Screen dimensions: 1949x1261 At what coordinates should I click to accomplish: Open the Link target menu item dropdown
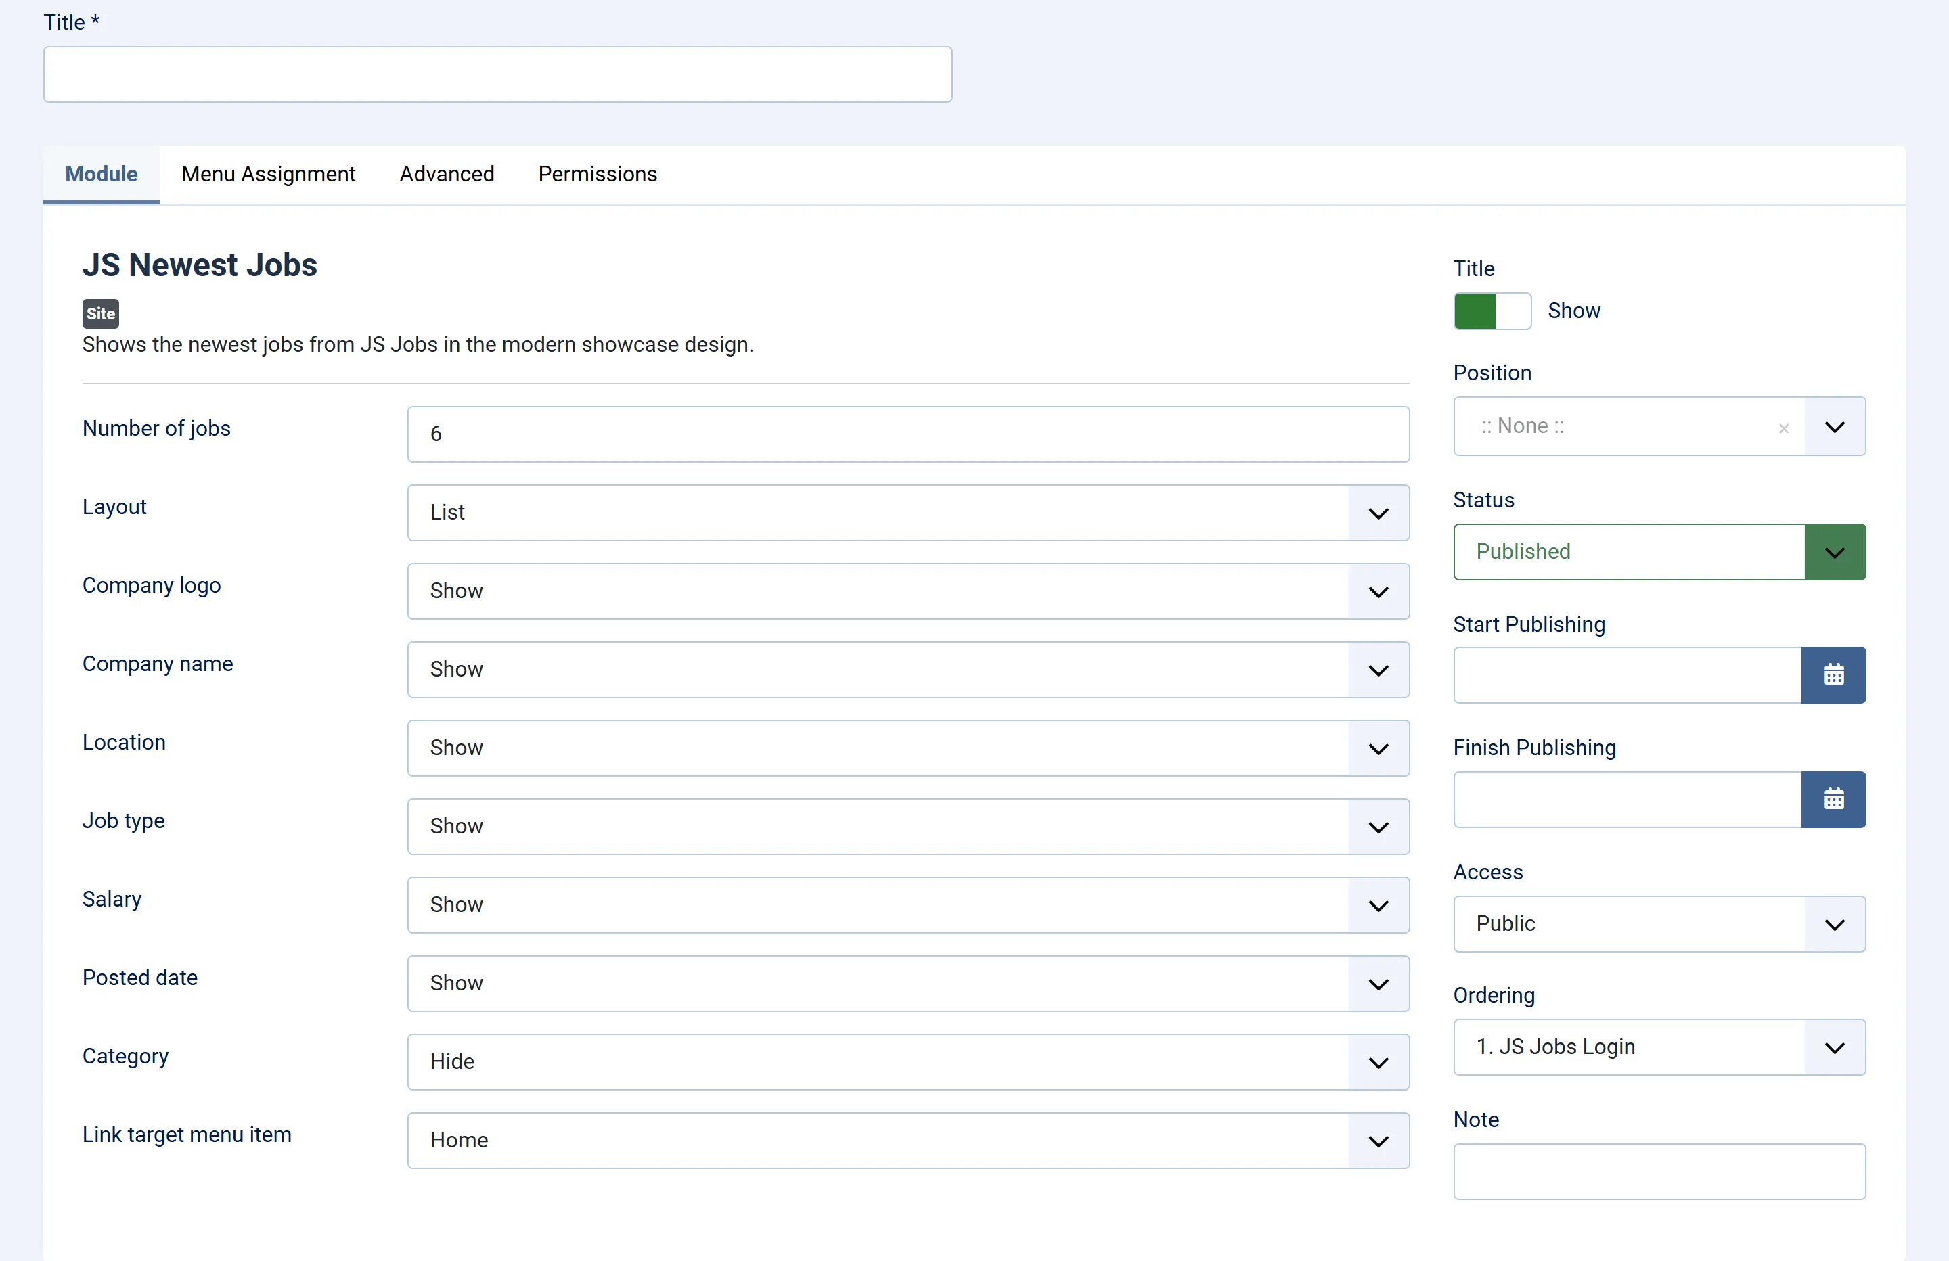click(x=908, y=1141)
